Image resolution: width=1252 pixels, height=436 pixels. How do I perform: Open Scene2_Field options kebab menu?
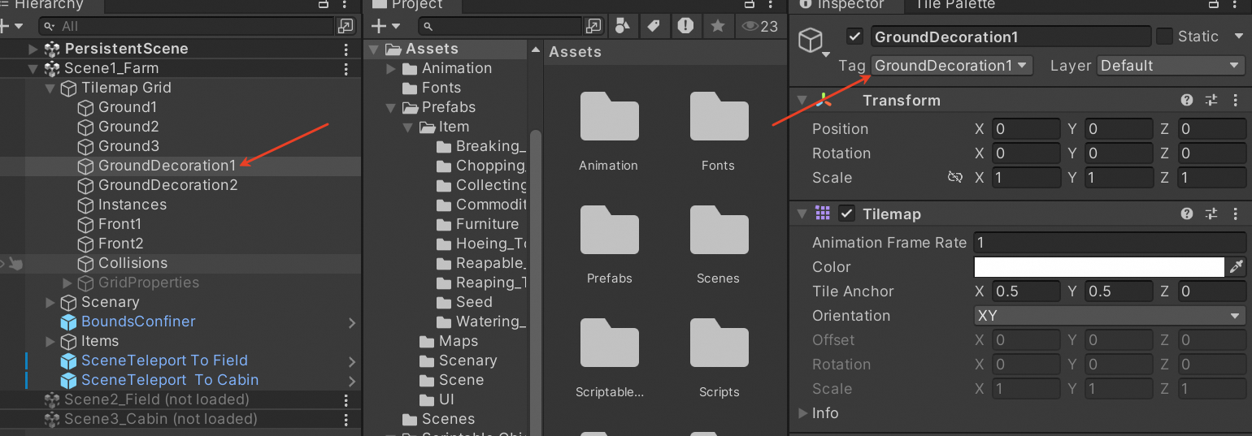[347, 399]
